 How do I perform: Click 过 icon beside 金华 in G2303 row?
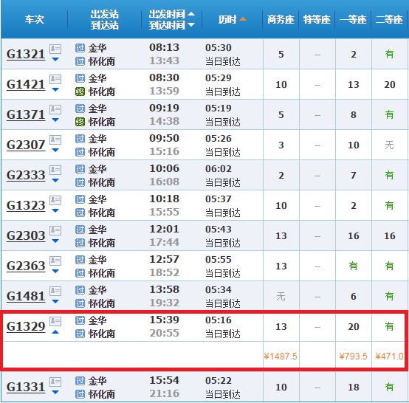point(80,230)
